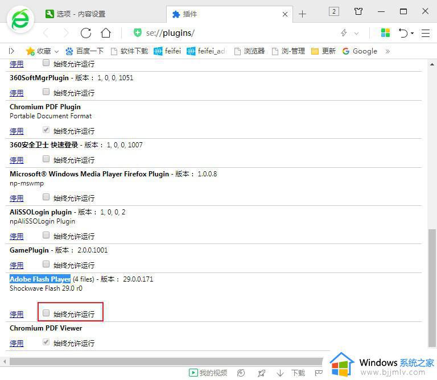Click the Shockwave Flash 29.0 r0 text
Screen dimensions: 437x380
(46, 288)
